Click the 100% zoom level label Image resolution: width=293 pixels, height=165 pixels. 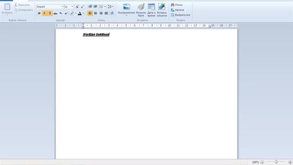[255, 162]
